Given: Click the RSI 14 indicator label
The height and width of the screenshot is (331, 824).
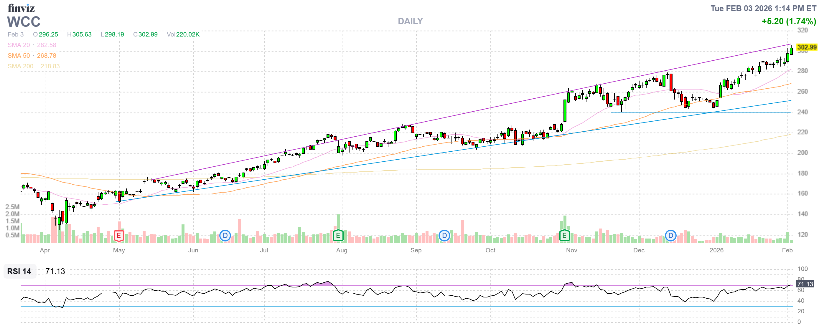Looking at the screenshot, I should pyautogui.click(x=19, y=272).
